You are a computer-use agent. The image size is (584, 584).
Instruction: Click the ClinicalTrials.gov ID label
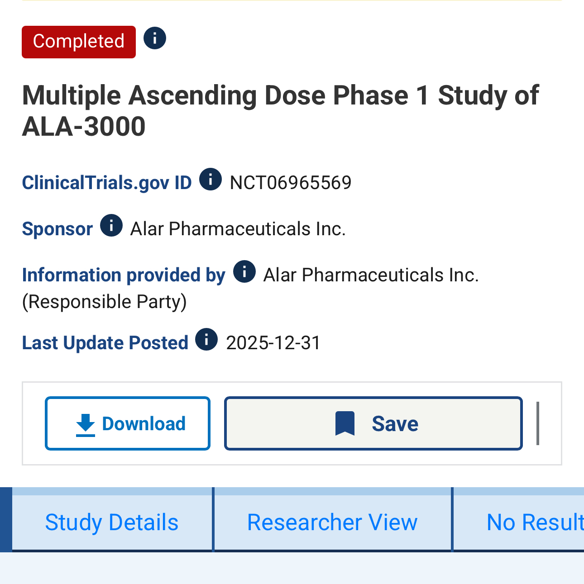(107, 183)
